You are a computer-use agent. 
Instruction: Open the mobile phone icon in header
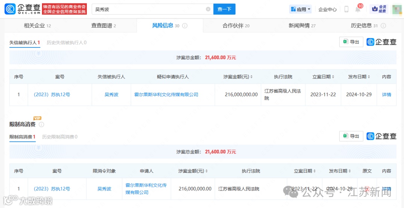pyautogui.click(x=346, y=9)
